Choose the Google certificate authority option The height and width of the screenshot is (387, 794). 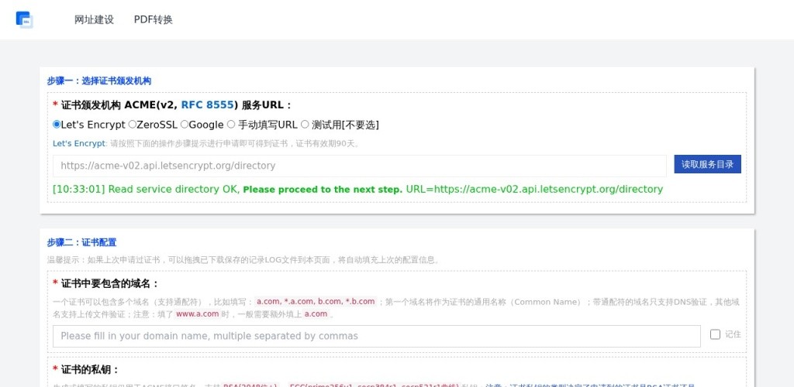(x=185, y=125)
